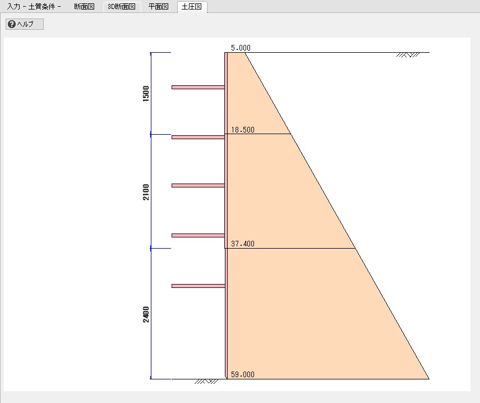Switch to the 断面図 tab
The height and width of the screenshot is (403, 480).
click(x=84, y=6)
